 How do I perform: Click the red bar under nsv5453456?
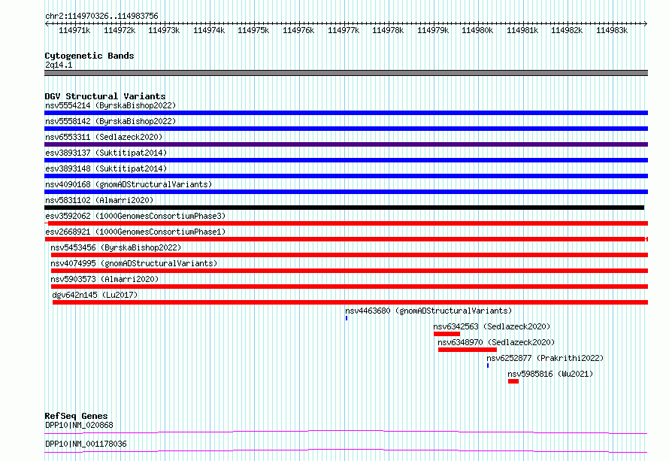[350, 255]
